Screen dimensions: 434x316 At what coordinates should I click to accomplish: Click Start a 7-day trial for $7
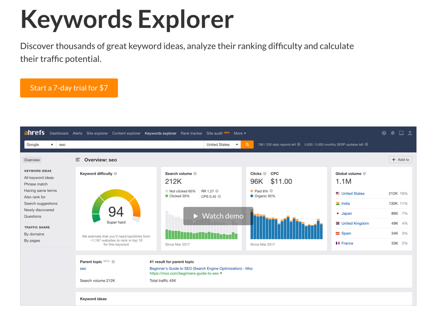pos(69,88)
